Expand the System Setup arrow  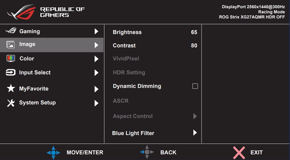point(96,103)
